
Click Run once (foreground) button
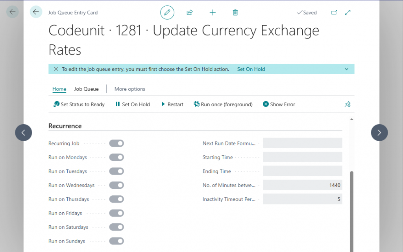click(223, 105)
